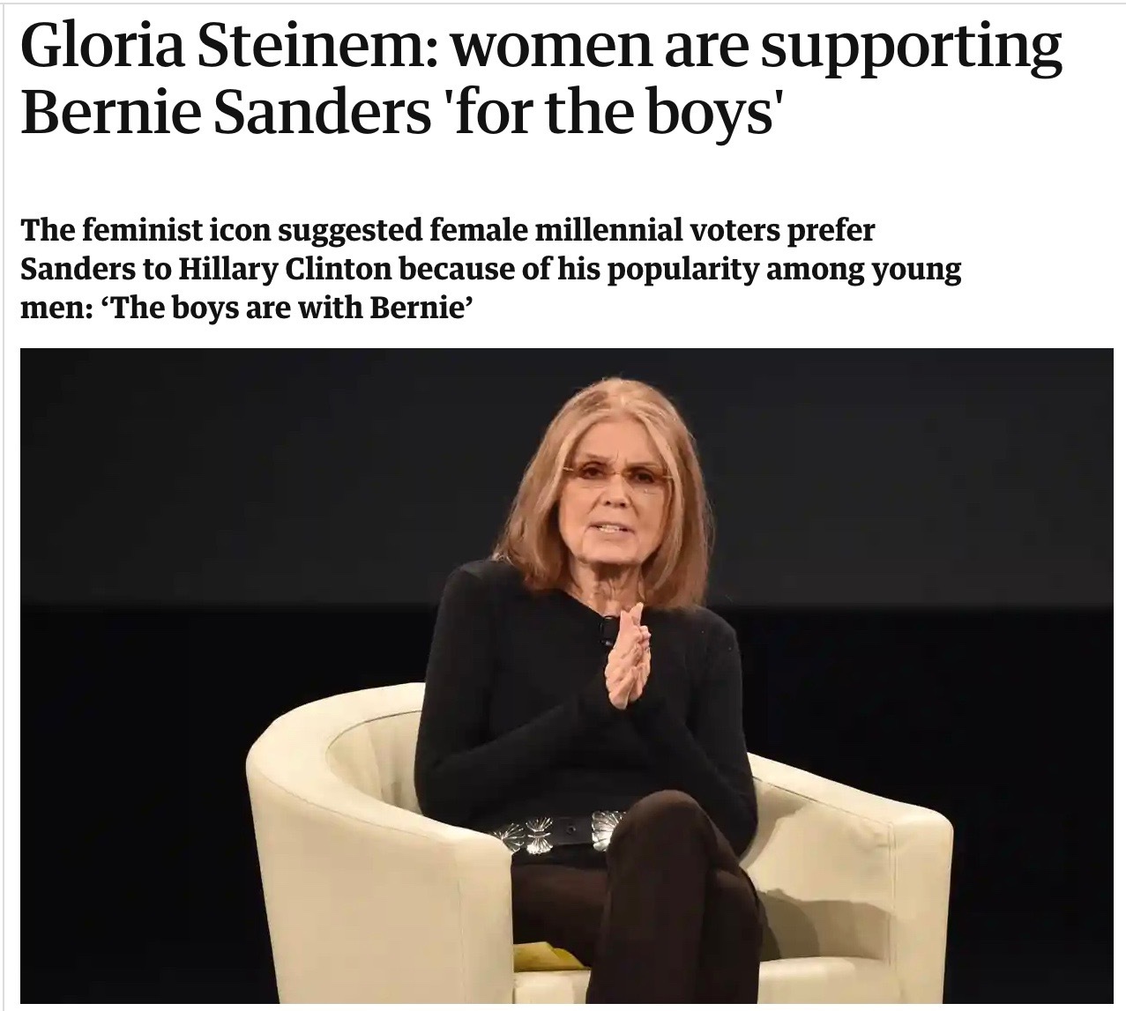Viewport: 1126px width, 1011px height.
Task: Click the lapel microphone on the black sweater
Action: click(607, 628)
